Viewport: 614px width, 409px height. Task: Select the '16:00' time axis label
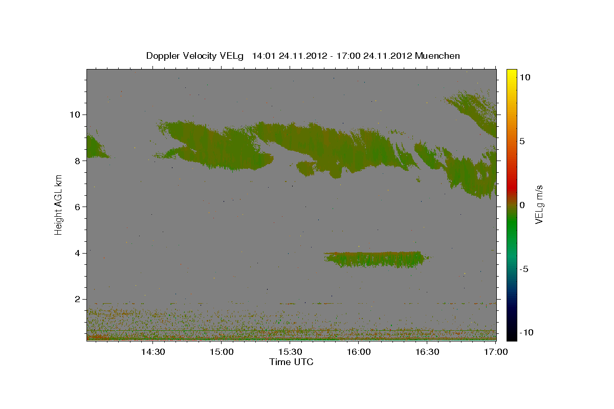pos(358,352)
